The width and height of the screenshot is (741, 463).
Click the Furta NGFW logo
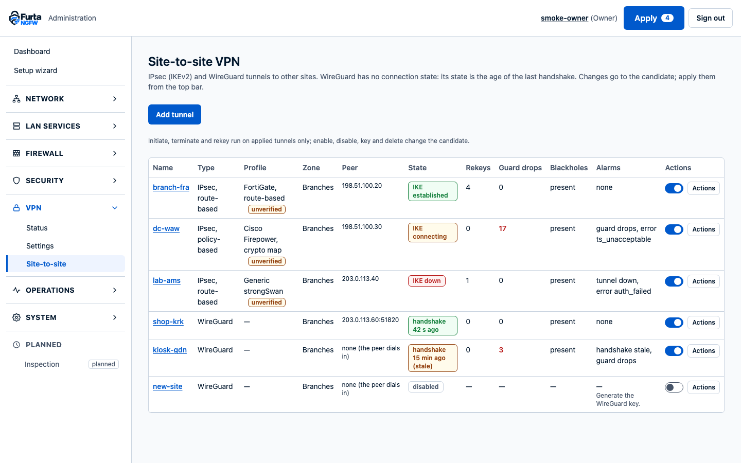click(x=25, y=18)
